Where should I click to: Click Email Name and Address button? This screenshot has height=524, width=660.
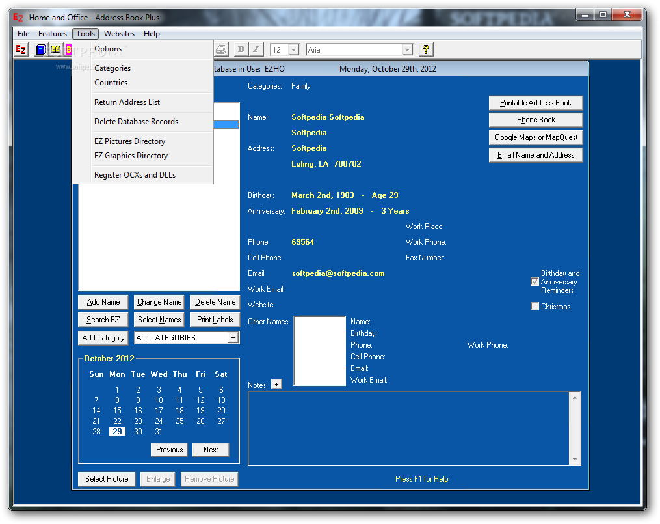point(535,155)
